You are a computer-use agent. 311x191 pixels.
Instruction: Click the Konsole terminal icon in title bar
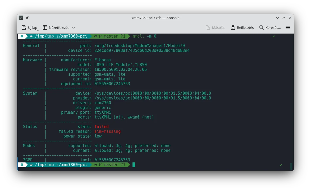21,18
